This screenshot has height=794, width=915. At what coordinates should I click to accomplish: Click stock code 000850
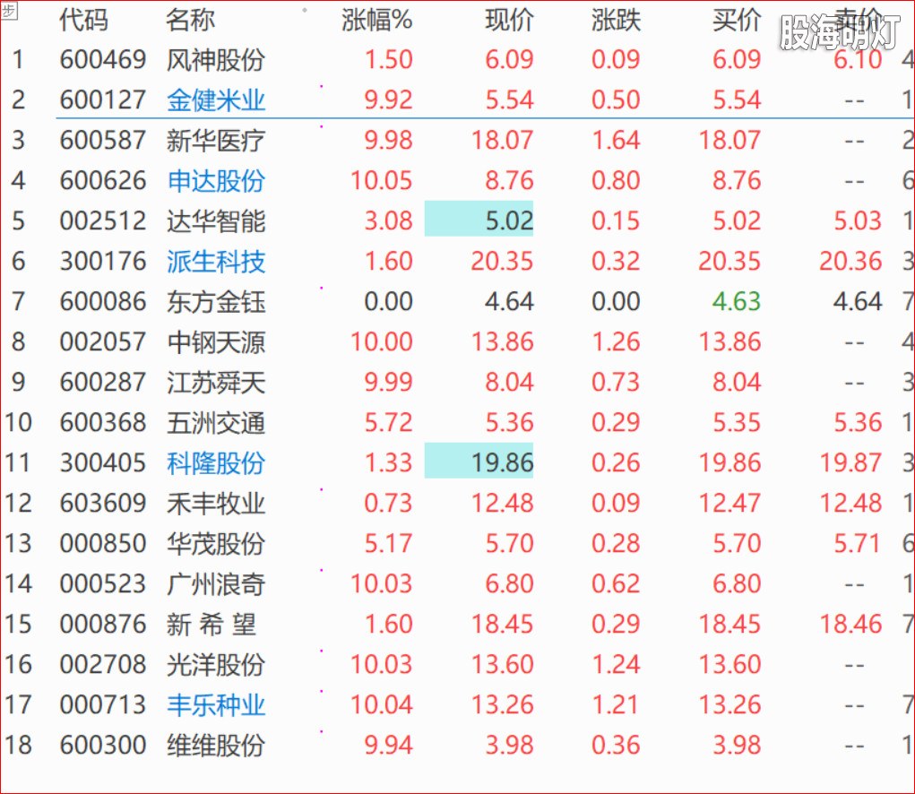click(103, 543)
